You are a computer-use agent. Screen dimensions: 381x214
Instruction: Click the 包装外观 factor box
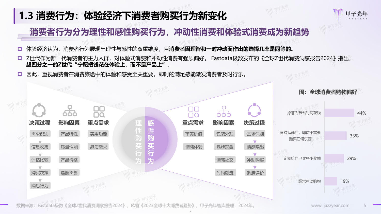point(225,134)
